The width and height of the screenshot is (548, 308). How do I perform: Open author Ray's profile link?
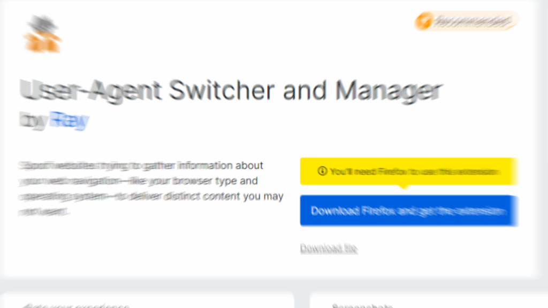[69, 120]
